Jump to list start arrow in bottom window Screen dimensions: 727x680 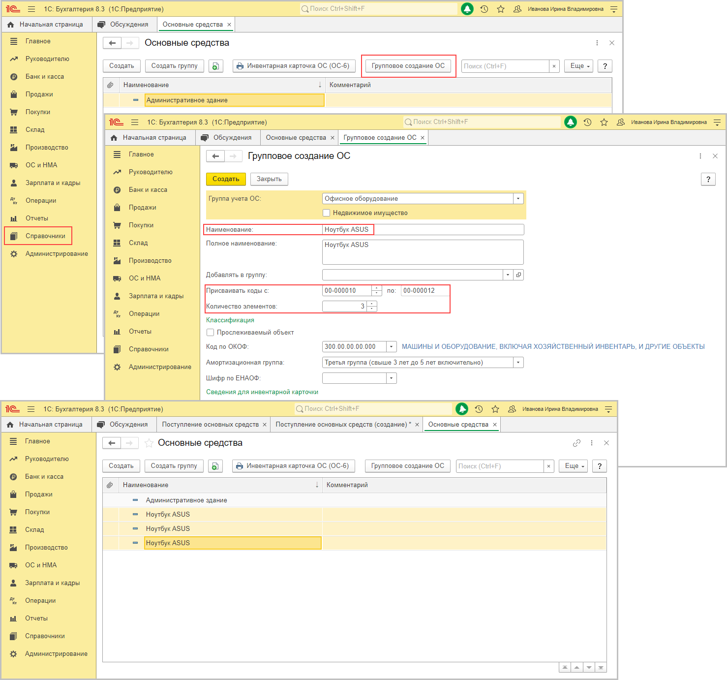565,667
